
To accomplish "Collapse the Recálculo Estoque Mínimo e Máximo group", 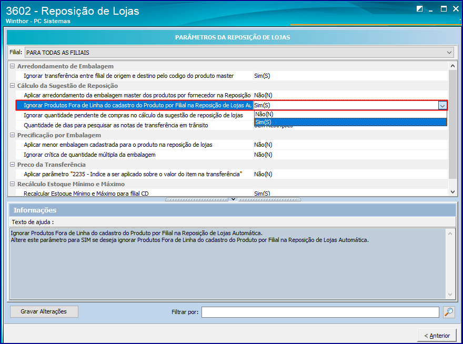I will click(13, 184).
